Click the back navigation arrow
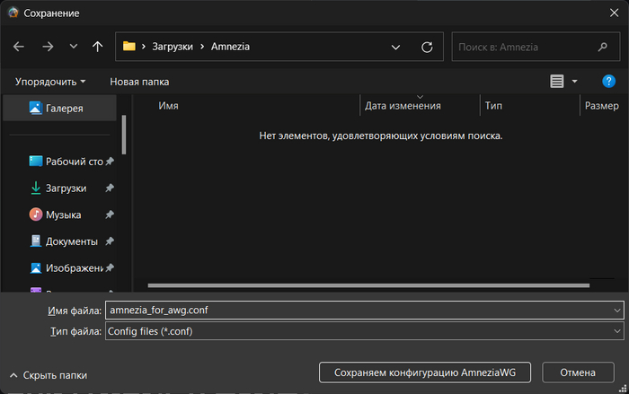629x394 pixels. pos(19,47)
